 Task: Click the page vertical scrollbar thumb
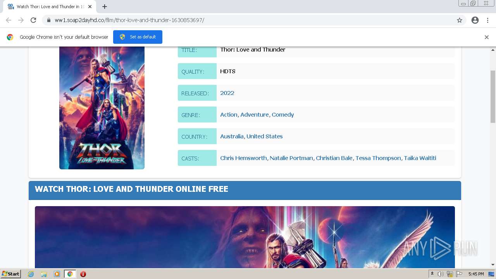tap(493, 96)
